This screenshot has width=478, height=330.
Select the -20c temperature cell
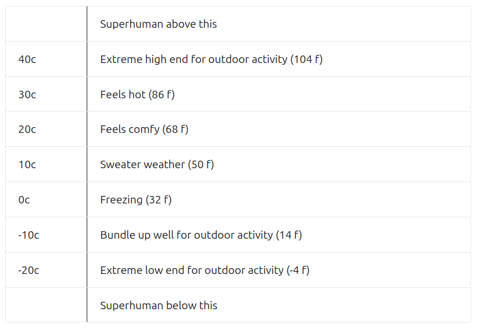click(x=29, y=270)
